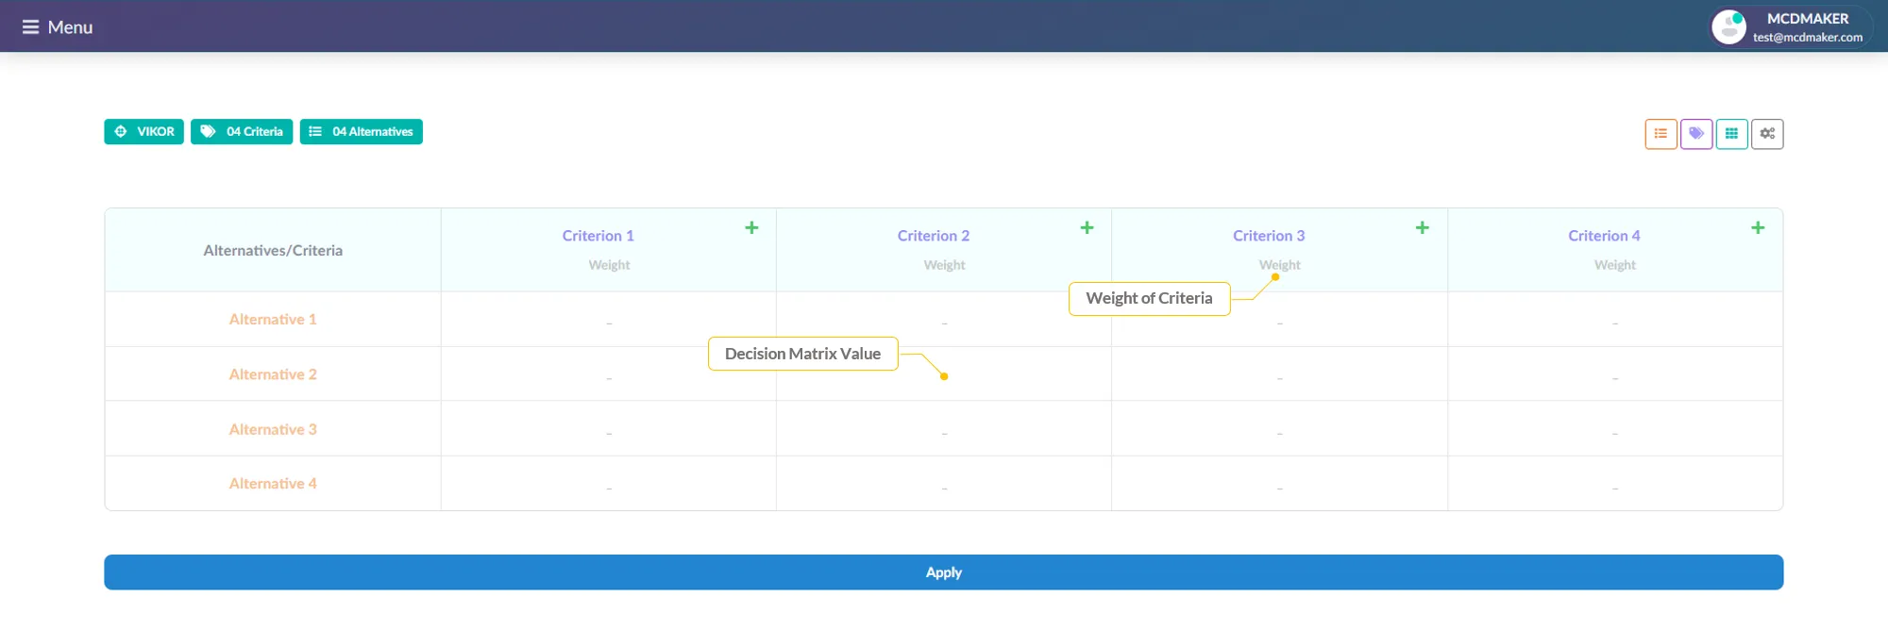Click the plus icon for Criterion 1
This screenshot has width=1888, height=630.
click(x=751, y=227)
